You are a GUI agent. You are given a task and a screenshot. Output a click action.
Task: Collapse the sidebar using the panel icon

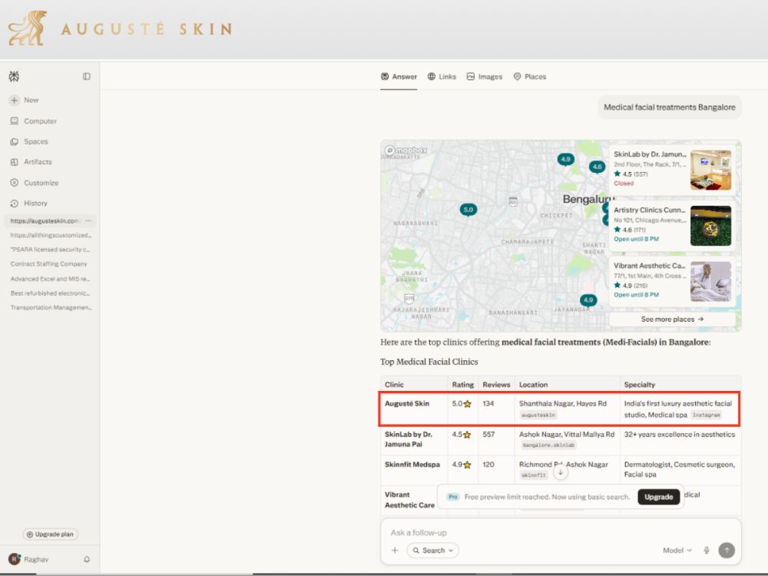pyautogui.click(x=87, y=76)
